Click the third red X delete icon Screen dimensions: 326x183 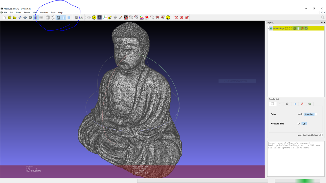187,18
